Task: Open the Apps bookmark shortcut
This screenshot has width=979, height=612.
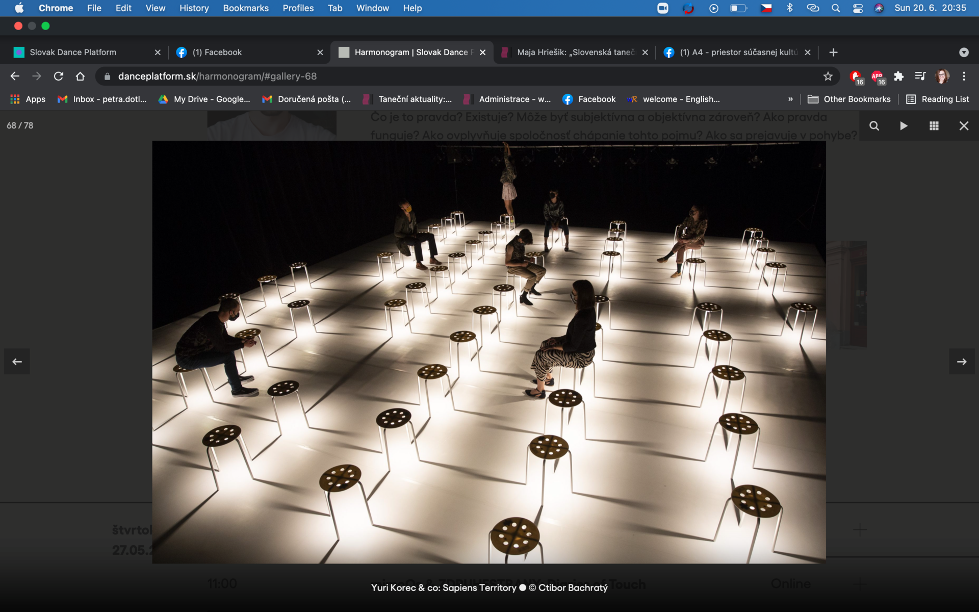Action: [28, 99]
